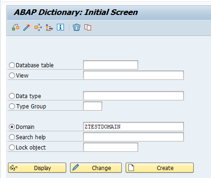This screenshot has width=211, height=178.
Task: Select the Database table radio button
Action: coord(12,65)
